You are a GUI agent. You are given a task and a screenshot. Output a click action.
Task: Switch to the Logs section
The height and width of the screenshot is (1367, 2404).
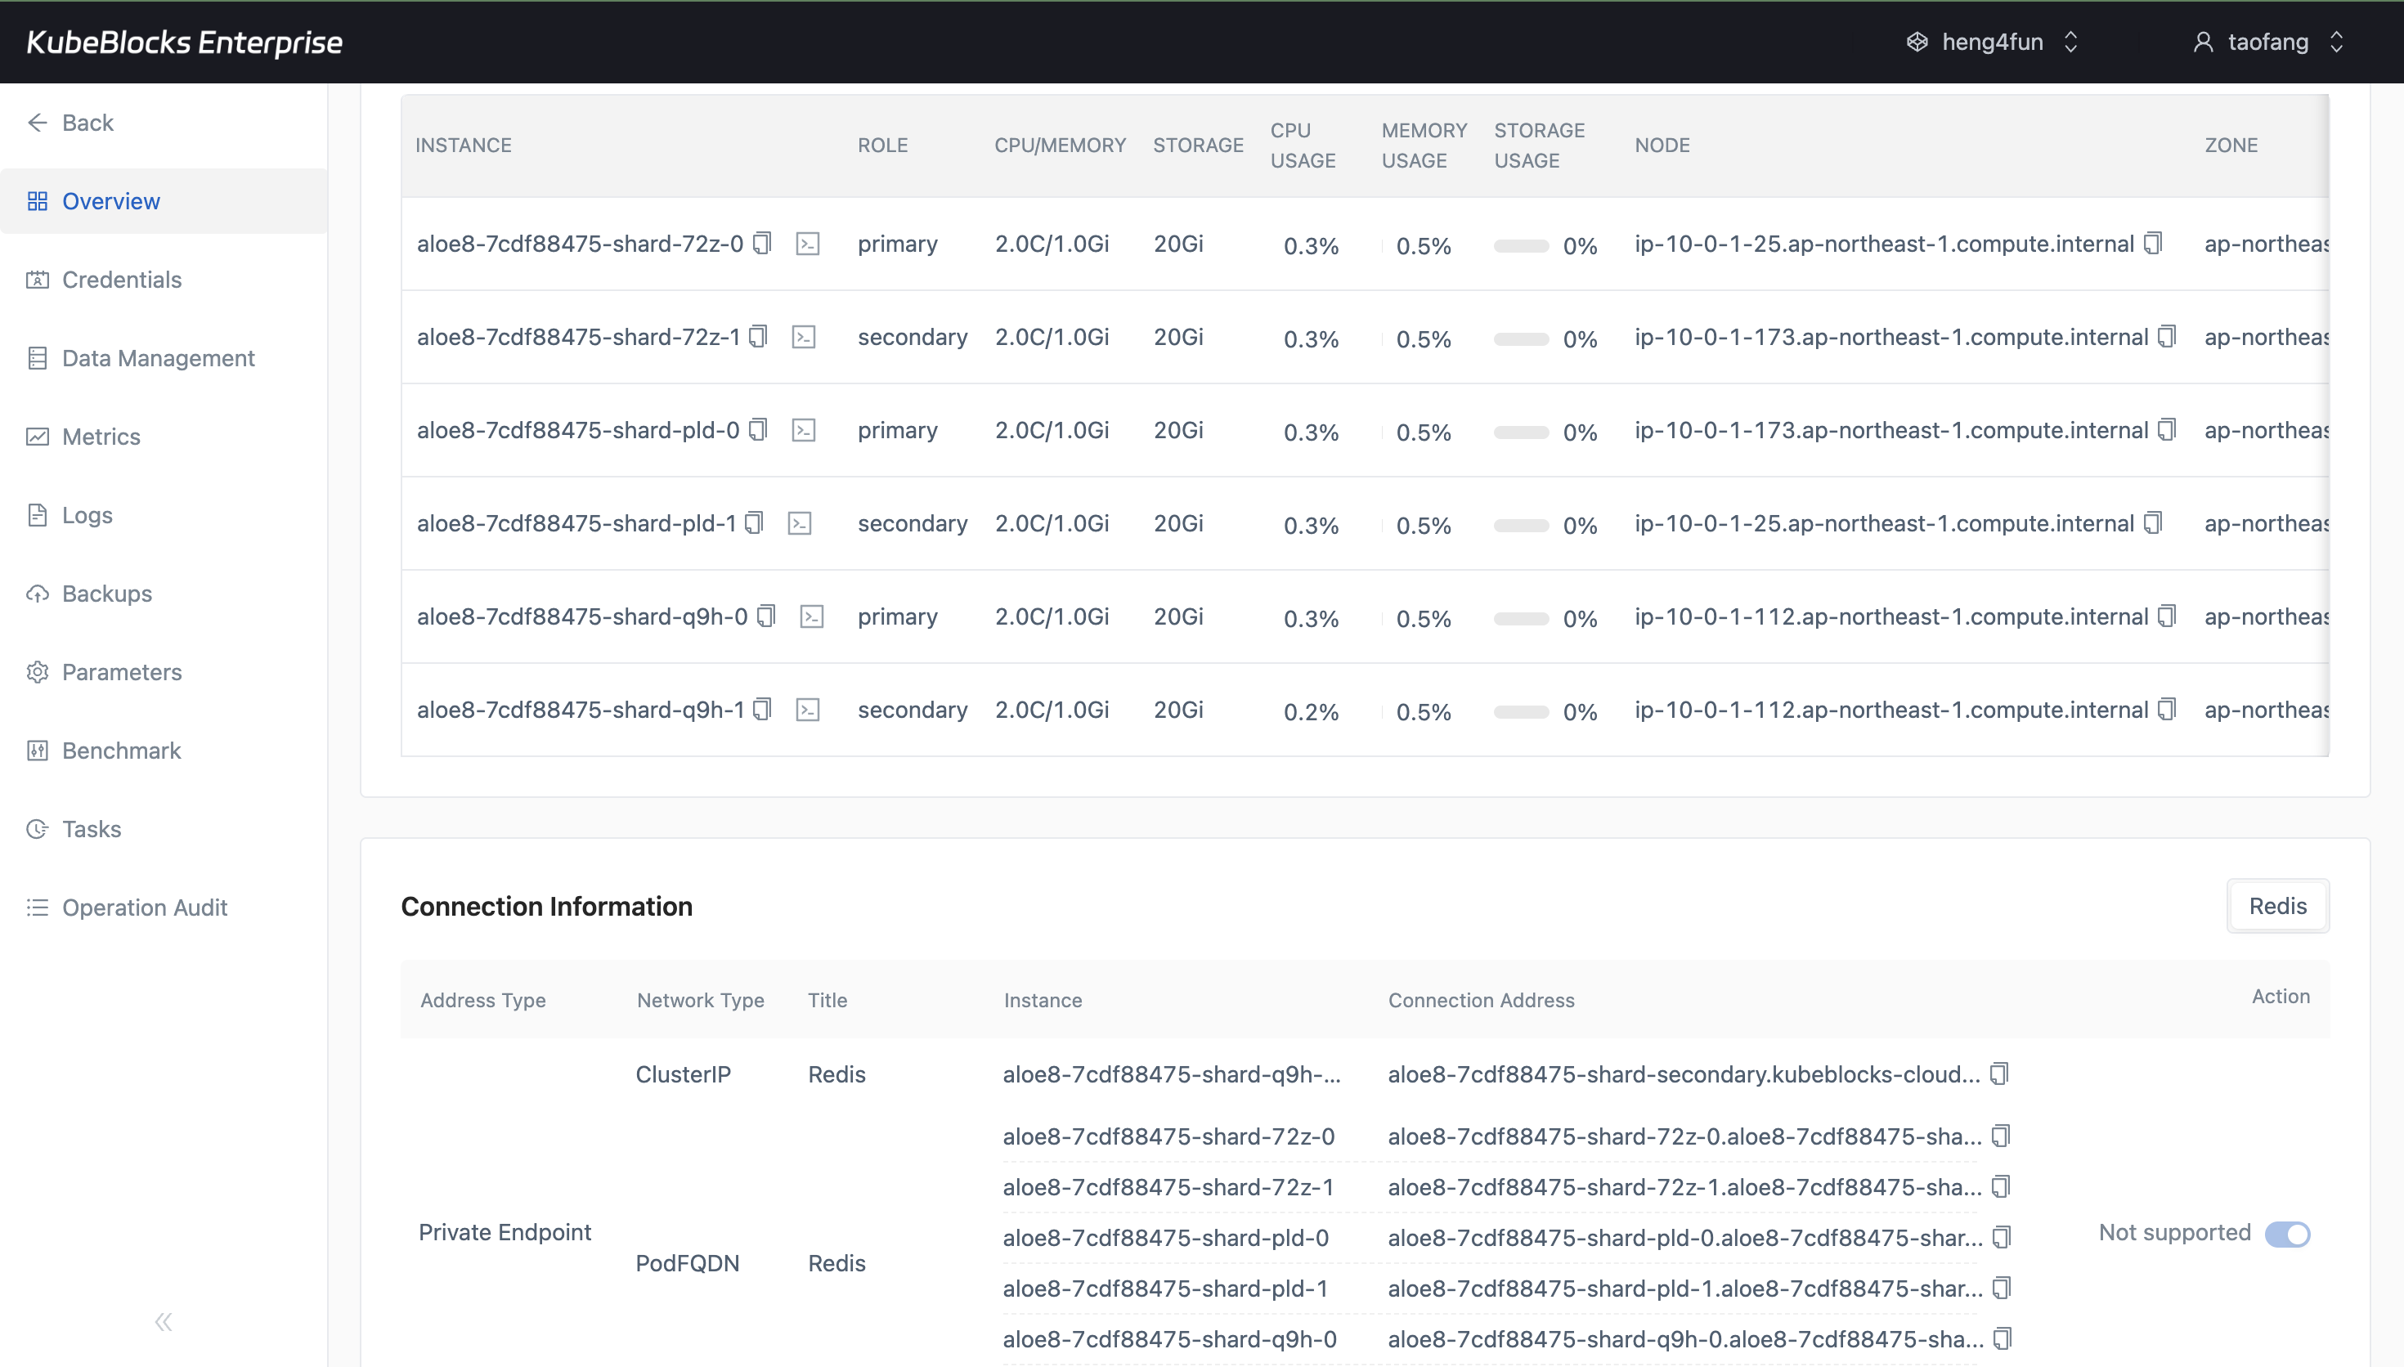coord(87,514)
